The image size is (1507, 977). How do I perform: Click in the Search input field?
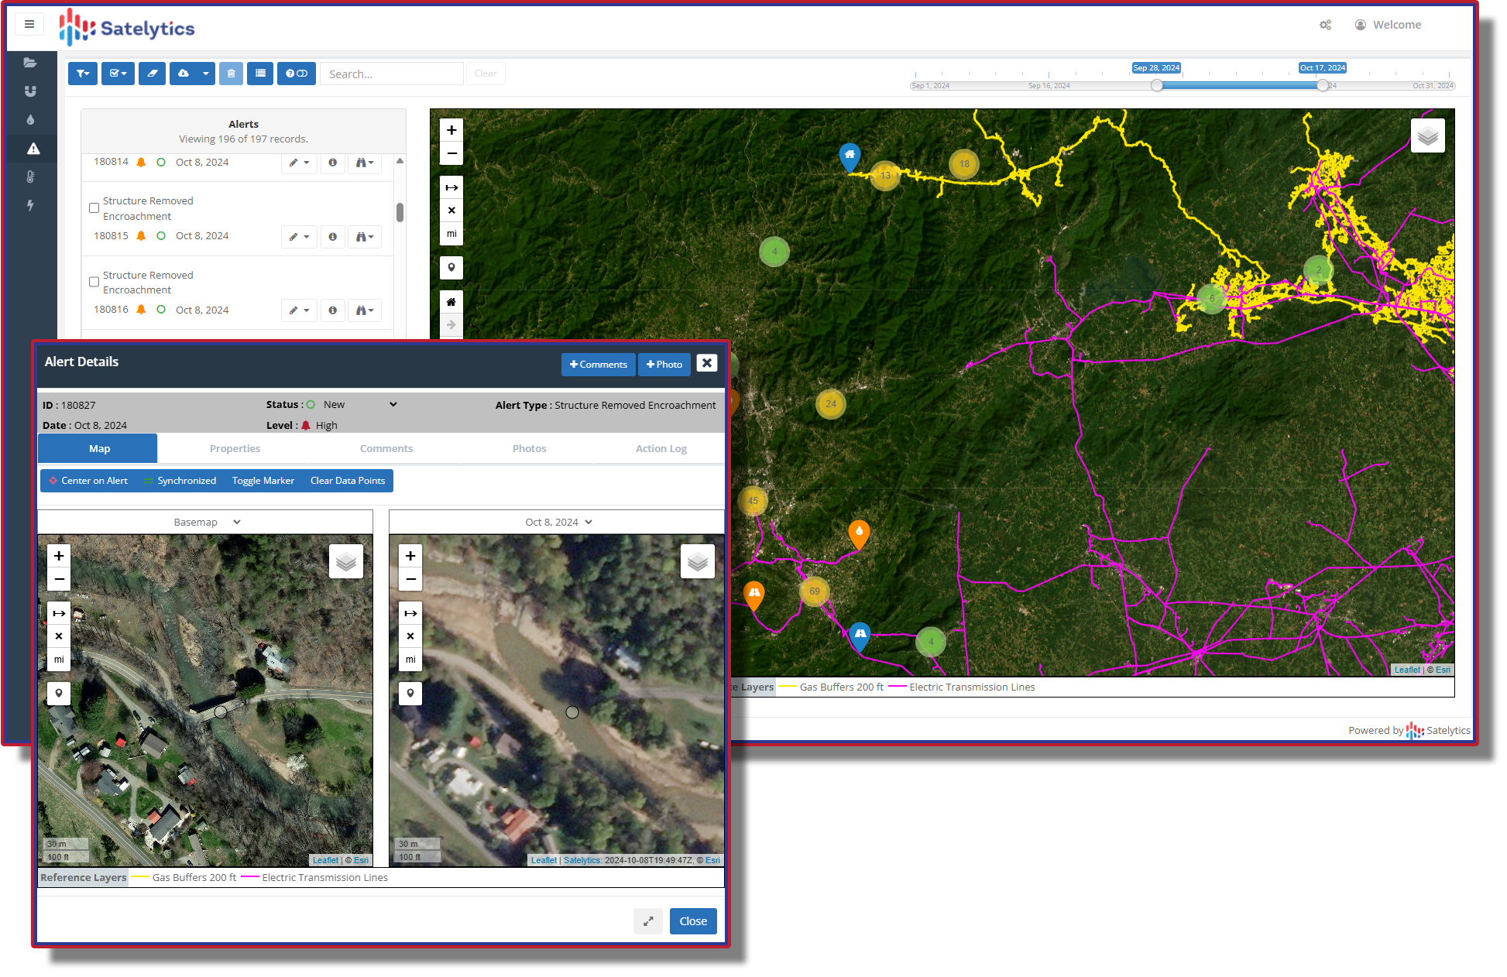tap(391, 74)
